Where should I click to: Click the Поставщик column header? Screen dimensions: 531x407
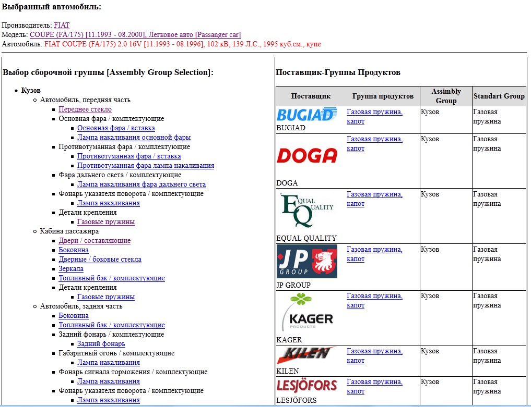[x=311, y=96]
